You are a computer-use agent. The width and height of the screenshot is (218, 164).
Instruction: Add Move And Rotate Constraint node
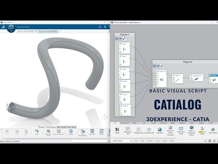click(170, 128)
